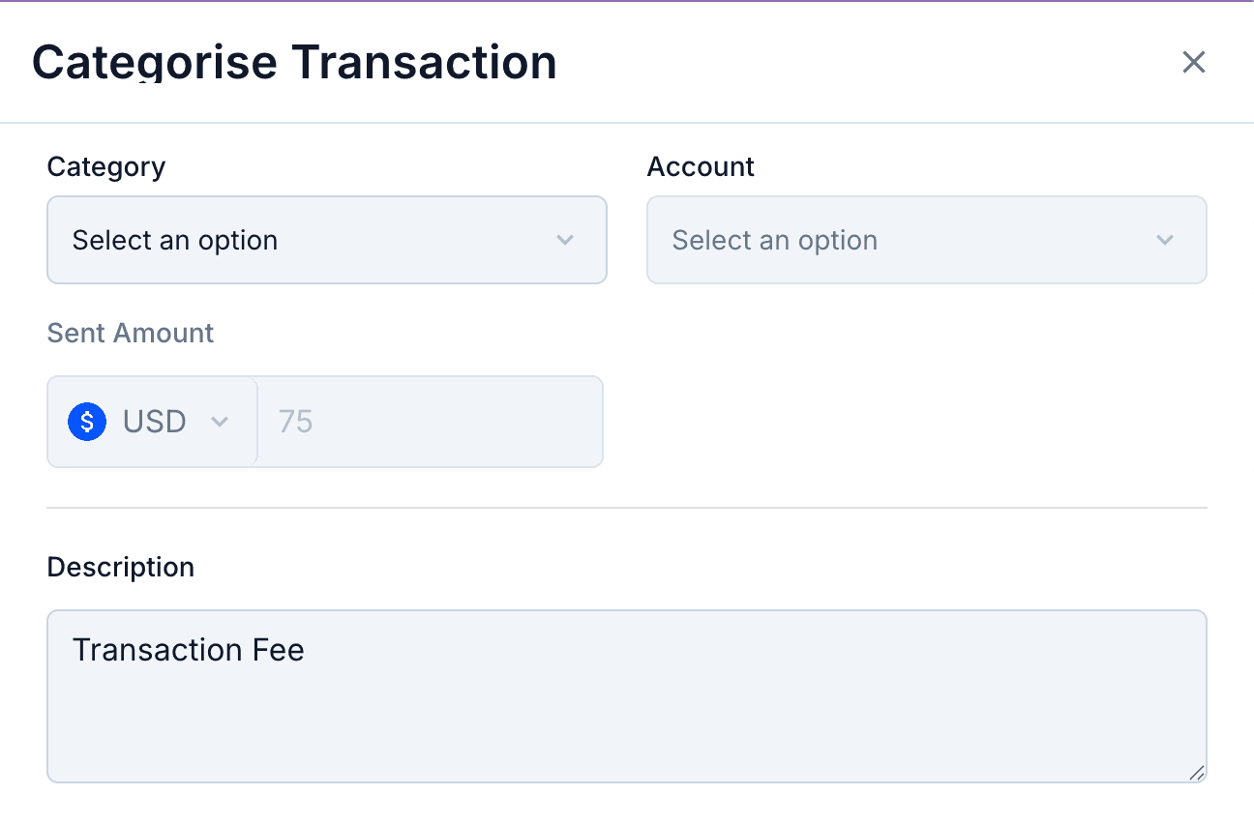Image resolution: width=1254 pixels, height=824 pixels.
Task: Expand the 'Select an option' menu under Account
Action: click(x=926, y=240)
